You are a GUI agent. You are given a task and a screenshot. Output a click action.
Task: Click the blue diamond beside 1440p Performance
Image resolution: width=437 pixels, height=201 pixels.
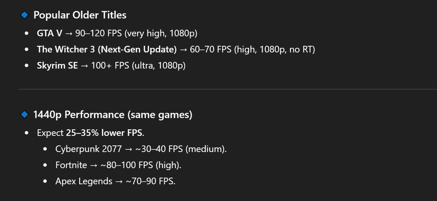coord(24,115)
